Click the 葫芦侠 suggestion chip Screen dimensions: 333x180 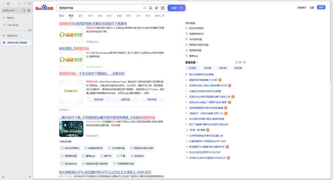[106, 156]
